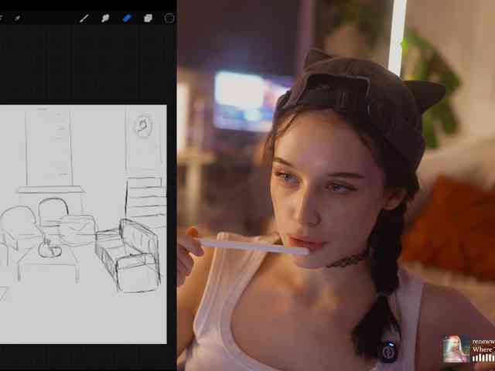
Task: Open the active color circle
Action: coord(169,19)
